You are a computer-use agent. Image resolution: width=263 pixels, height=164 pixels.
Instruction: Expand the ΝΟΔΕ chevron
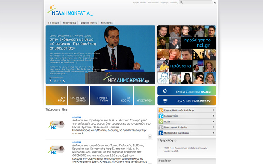click(213, 121)
